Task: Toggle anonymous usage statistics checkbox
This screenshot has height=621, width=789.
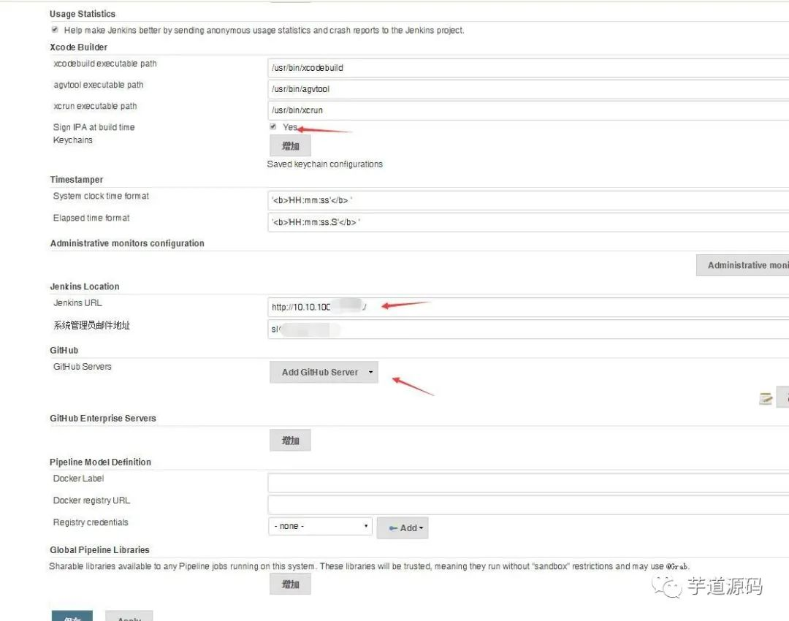Action: coord(55,30)
